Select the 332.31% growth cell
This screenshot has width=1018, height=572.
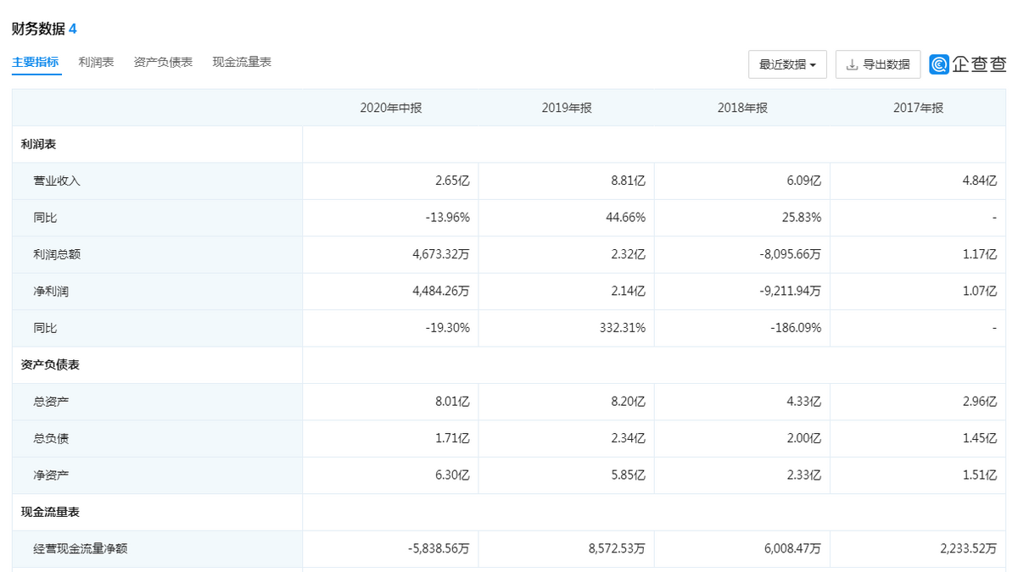(622, 328)
